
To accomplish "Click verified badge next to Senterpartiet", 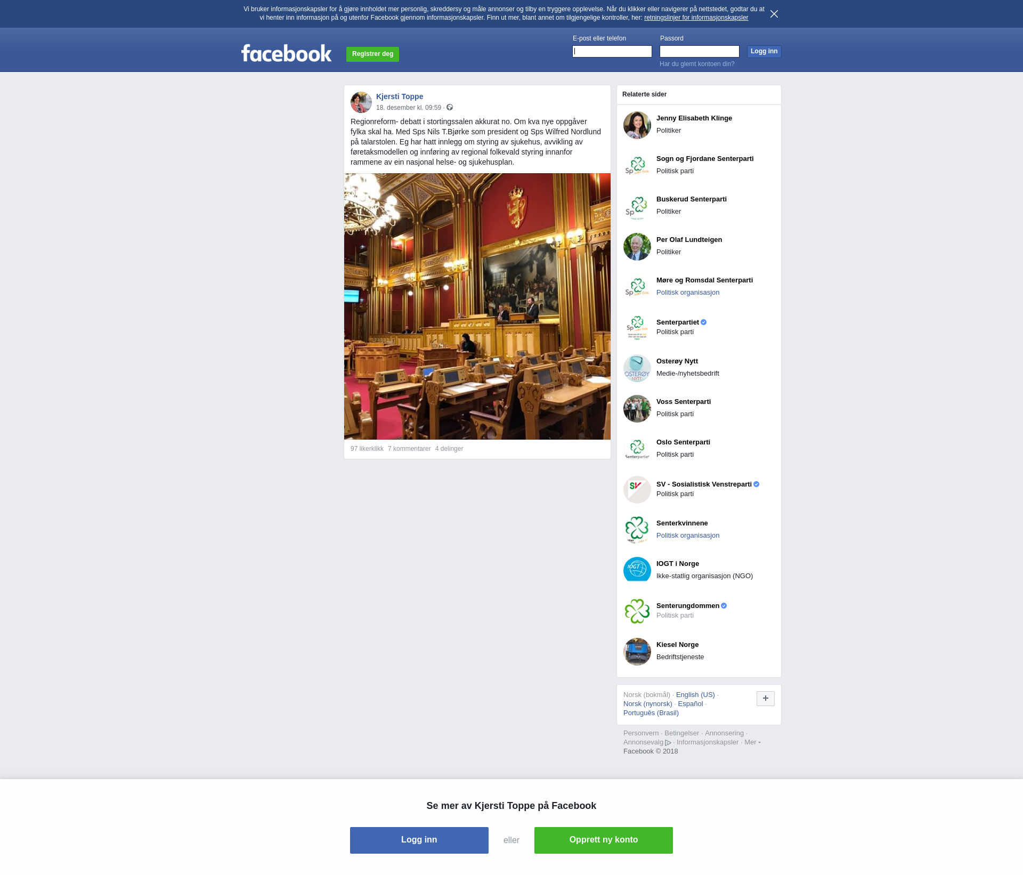I will (x=704, y=322).
